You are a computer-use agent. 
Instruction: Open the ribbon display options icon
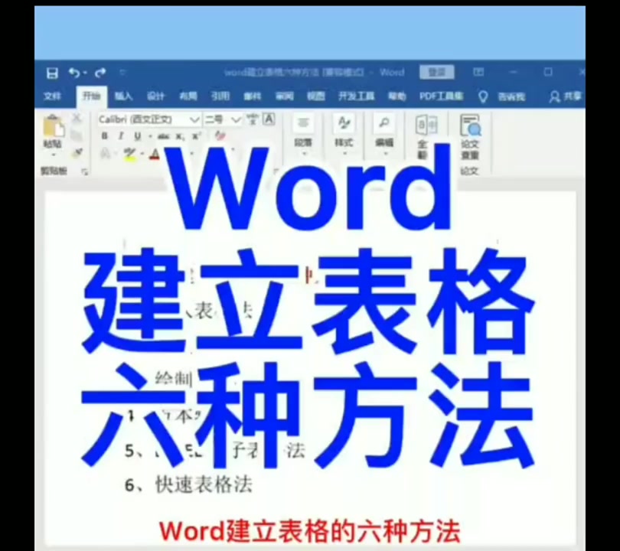pos(478,72)
